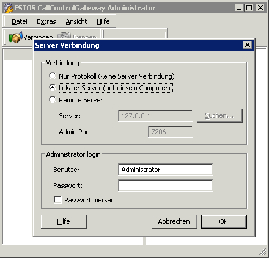269x258 pixels.
Task: Click into the Passwort field
Action: [166, 185]
